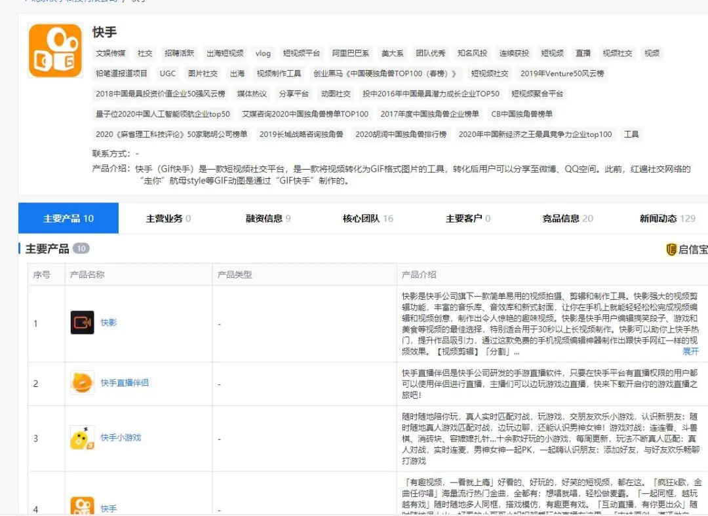Select the 直播 tag
708x516 pixels.
[x=583, y=53]
